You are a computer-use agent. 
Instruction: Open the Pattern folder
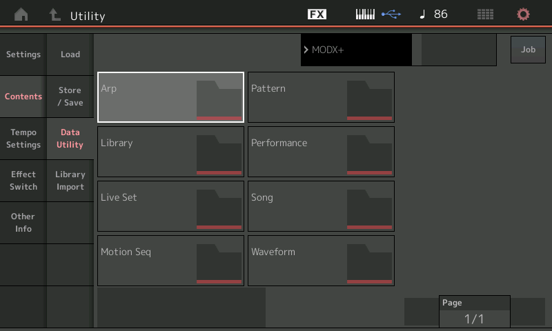click(321, 97)
